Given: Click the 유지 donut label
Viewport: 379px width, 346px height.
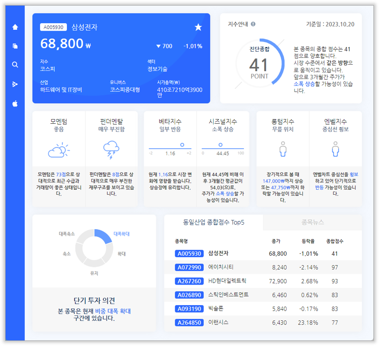Looking at the screenshot, I should pyautogui.click(x=94, y=273).
